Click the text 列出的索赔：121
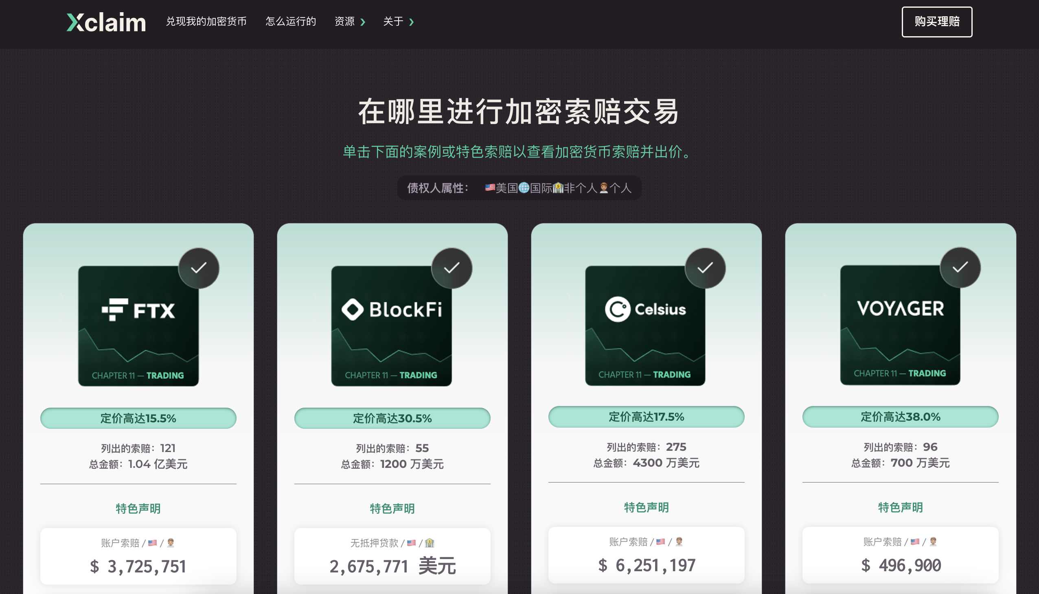The width and height of the screenshot is (1039, 594). coord(138,448)
